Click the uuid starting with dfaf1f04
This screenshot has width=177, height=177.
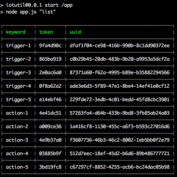click(x=120, y=46)
